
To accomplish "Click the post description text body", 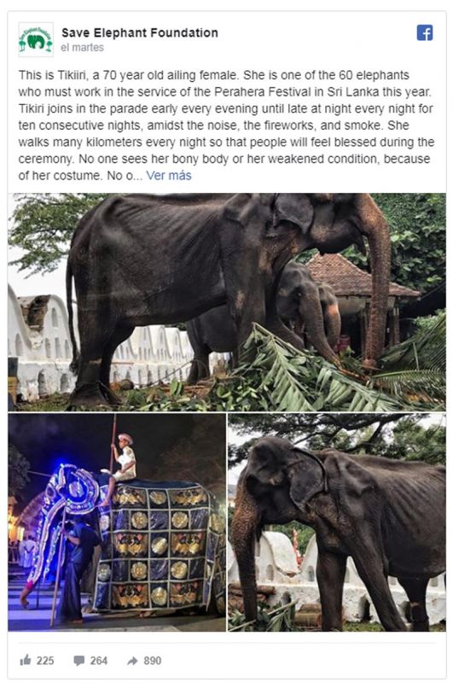I will tap(226, 126).
